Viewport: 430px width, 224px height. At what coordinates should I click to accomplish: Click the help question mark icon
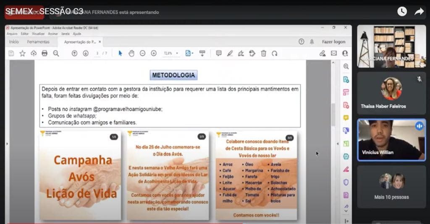coord(302,42)
